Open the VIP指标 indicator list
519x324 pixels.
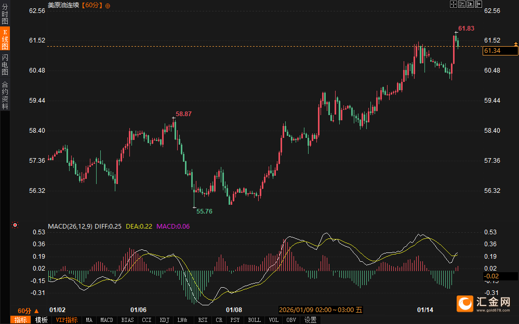click(66, 320)
